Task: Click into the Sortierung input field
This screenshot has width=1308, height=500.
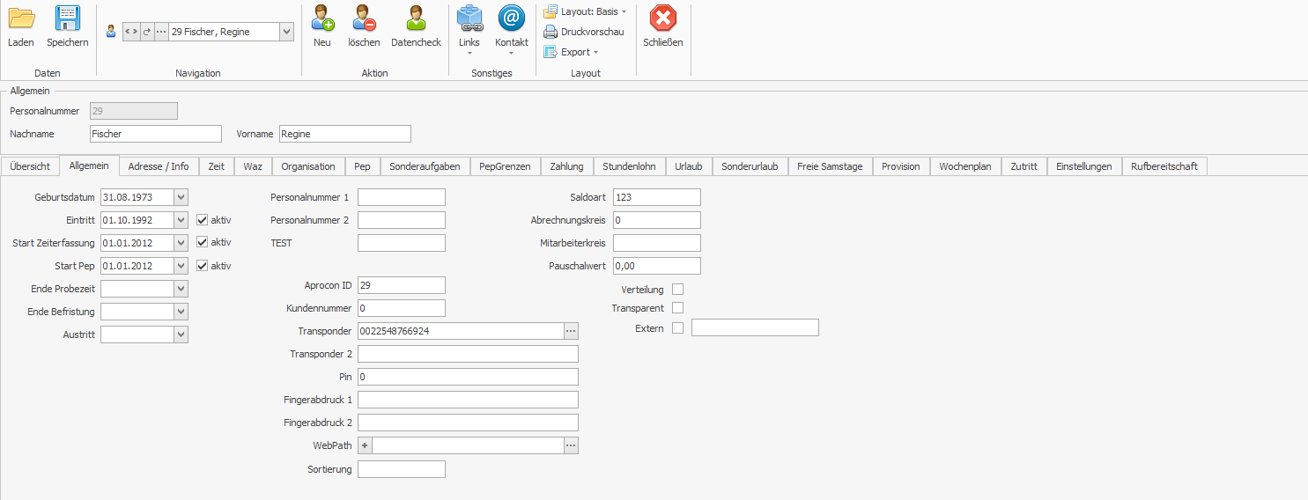Action: tap(401, 469)
